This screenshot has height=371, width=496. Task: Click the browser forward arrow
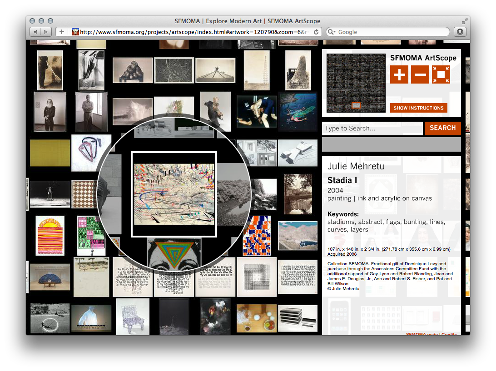click(x=46, y=32)
